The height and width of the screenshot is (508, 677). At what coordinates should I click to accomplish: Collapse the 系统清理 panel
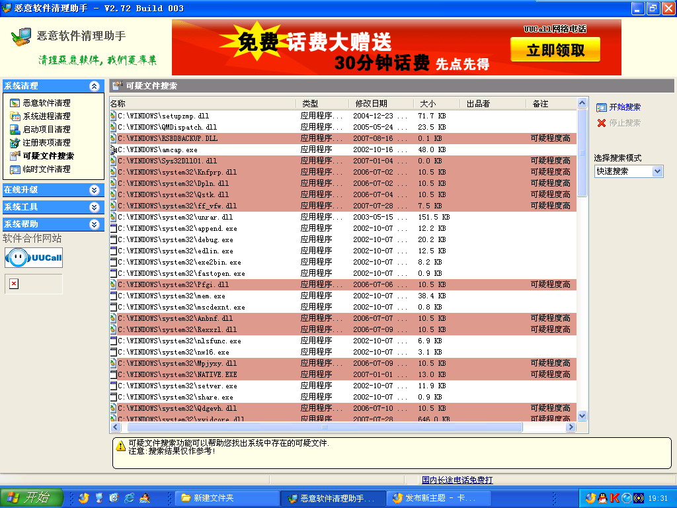coord(94,86)
